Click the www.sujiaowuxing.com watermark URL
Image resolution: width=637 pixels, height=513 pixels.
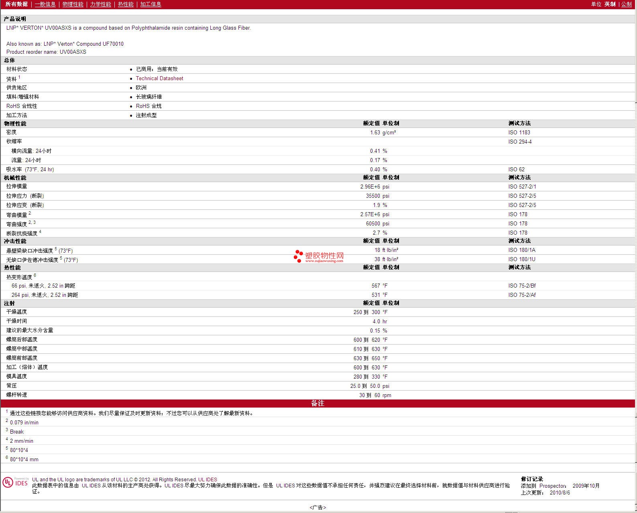pos(324,261)
